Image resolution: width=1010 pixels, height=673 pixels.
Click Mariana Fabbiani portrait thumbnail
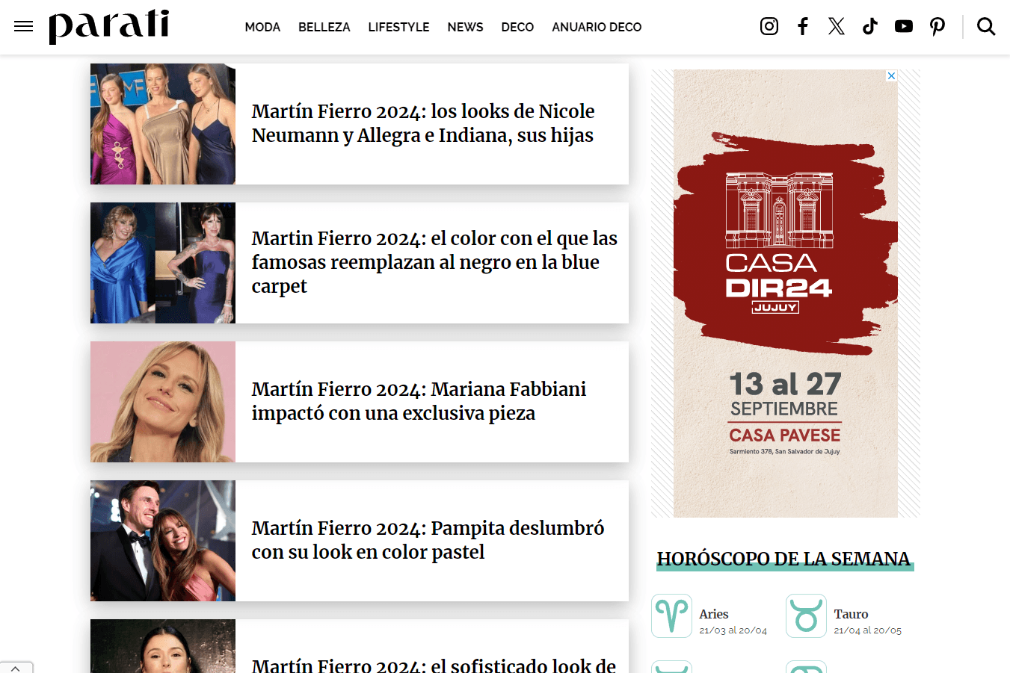[x=163, y=402]
